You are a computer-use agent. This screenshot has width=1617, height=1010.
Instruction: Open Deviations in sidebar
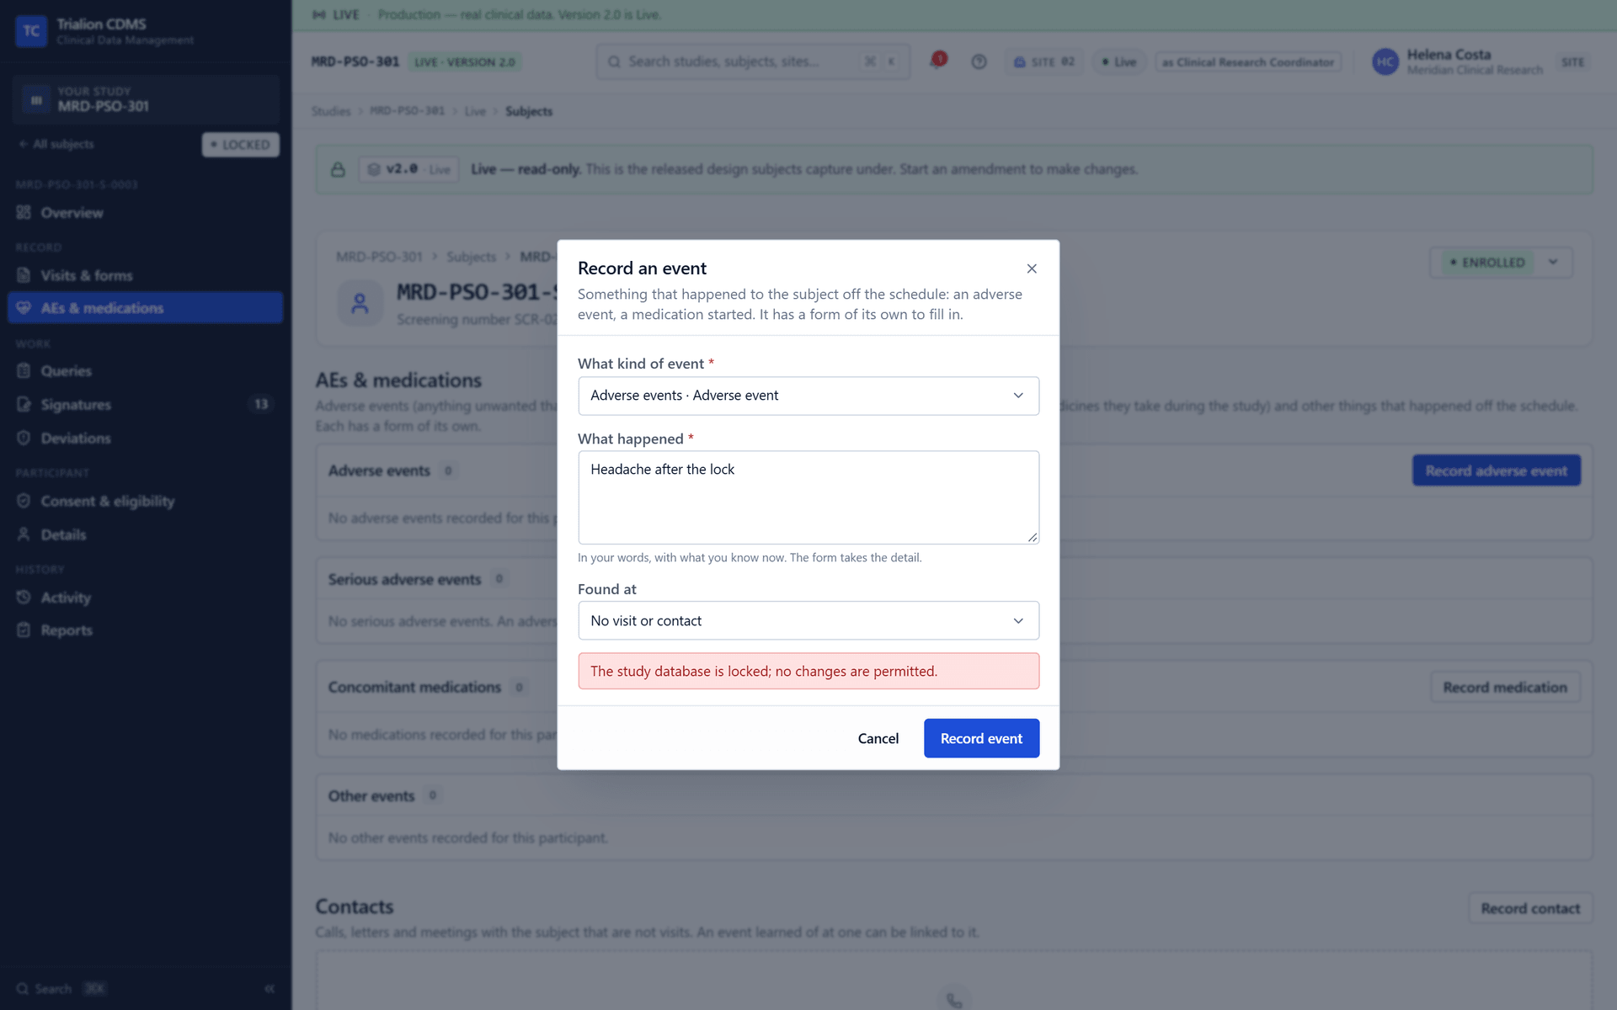tap(145, 439)
